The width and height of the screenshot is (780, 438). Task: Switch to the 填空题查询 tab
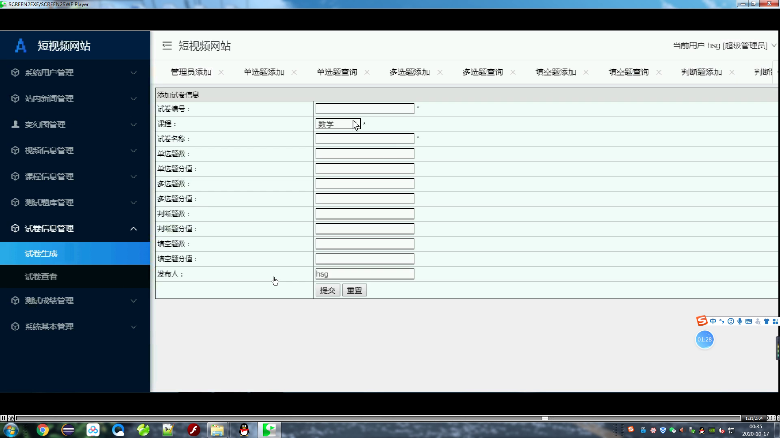pos(628,72)
